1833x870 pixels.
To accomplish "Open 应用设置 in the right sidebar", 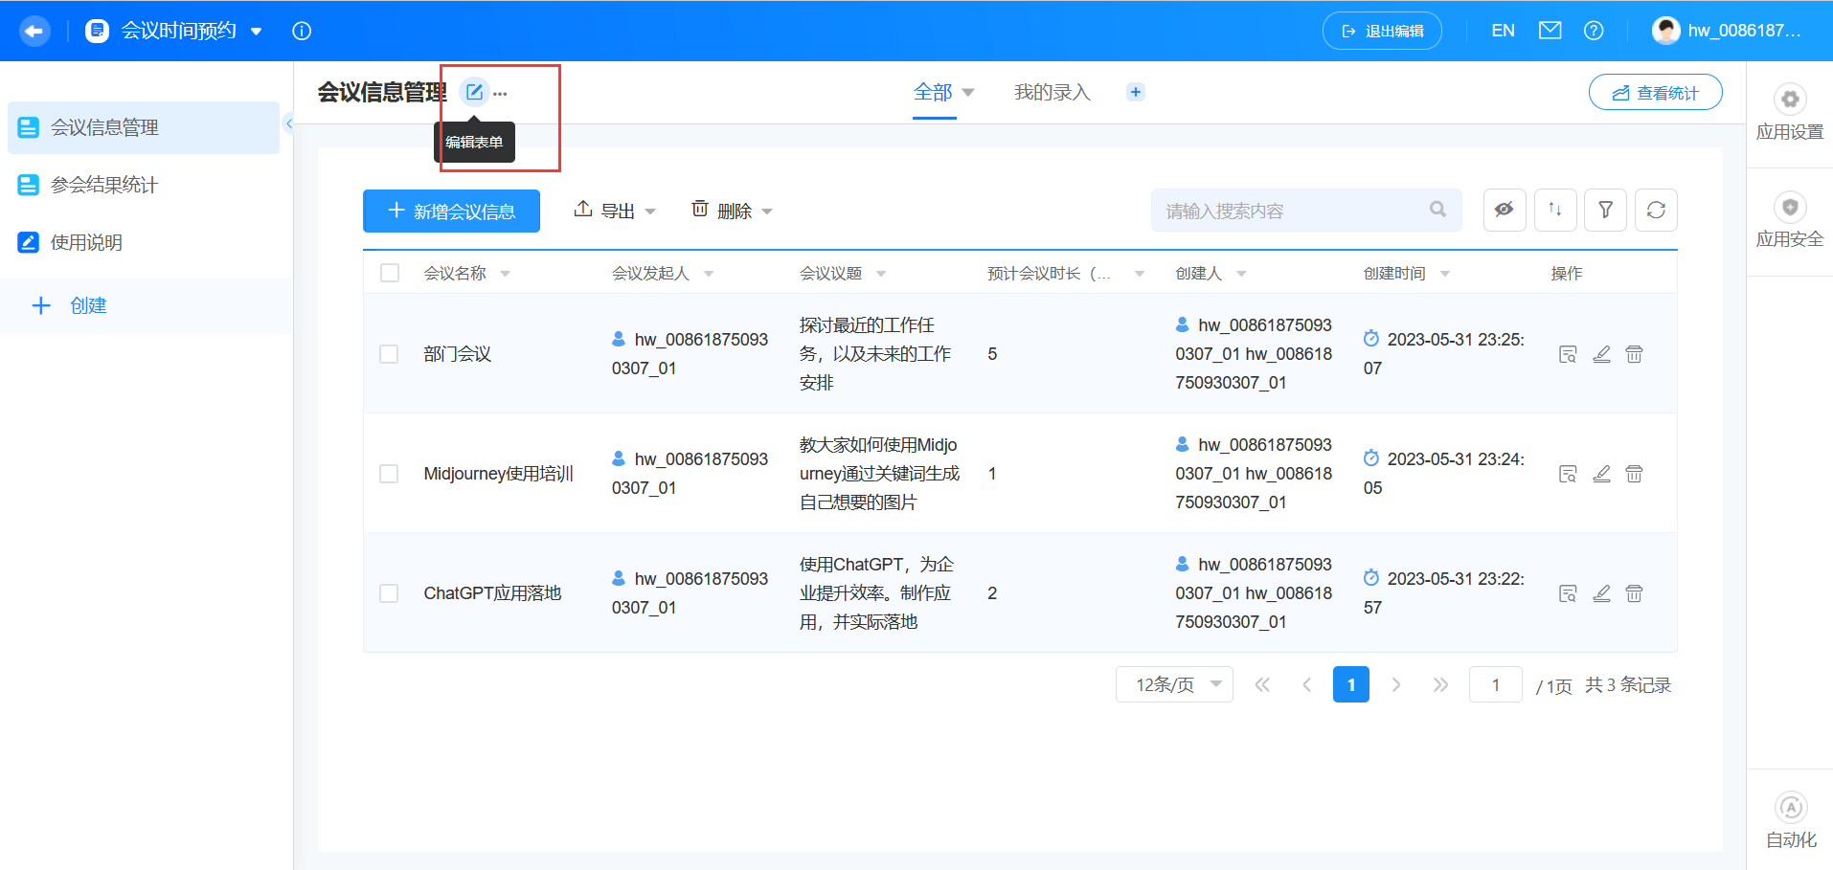I will (x=1790, y=113).
